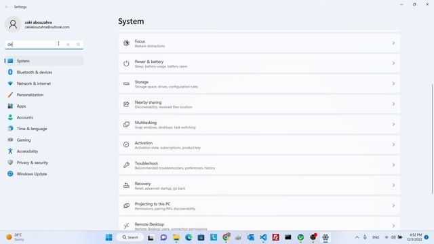Click the Recovery label
Screen dimensions: 434x244
coord(142,184)
